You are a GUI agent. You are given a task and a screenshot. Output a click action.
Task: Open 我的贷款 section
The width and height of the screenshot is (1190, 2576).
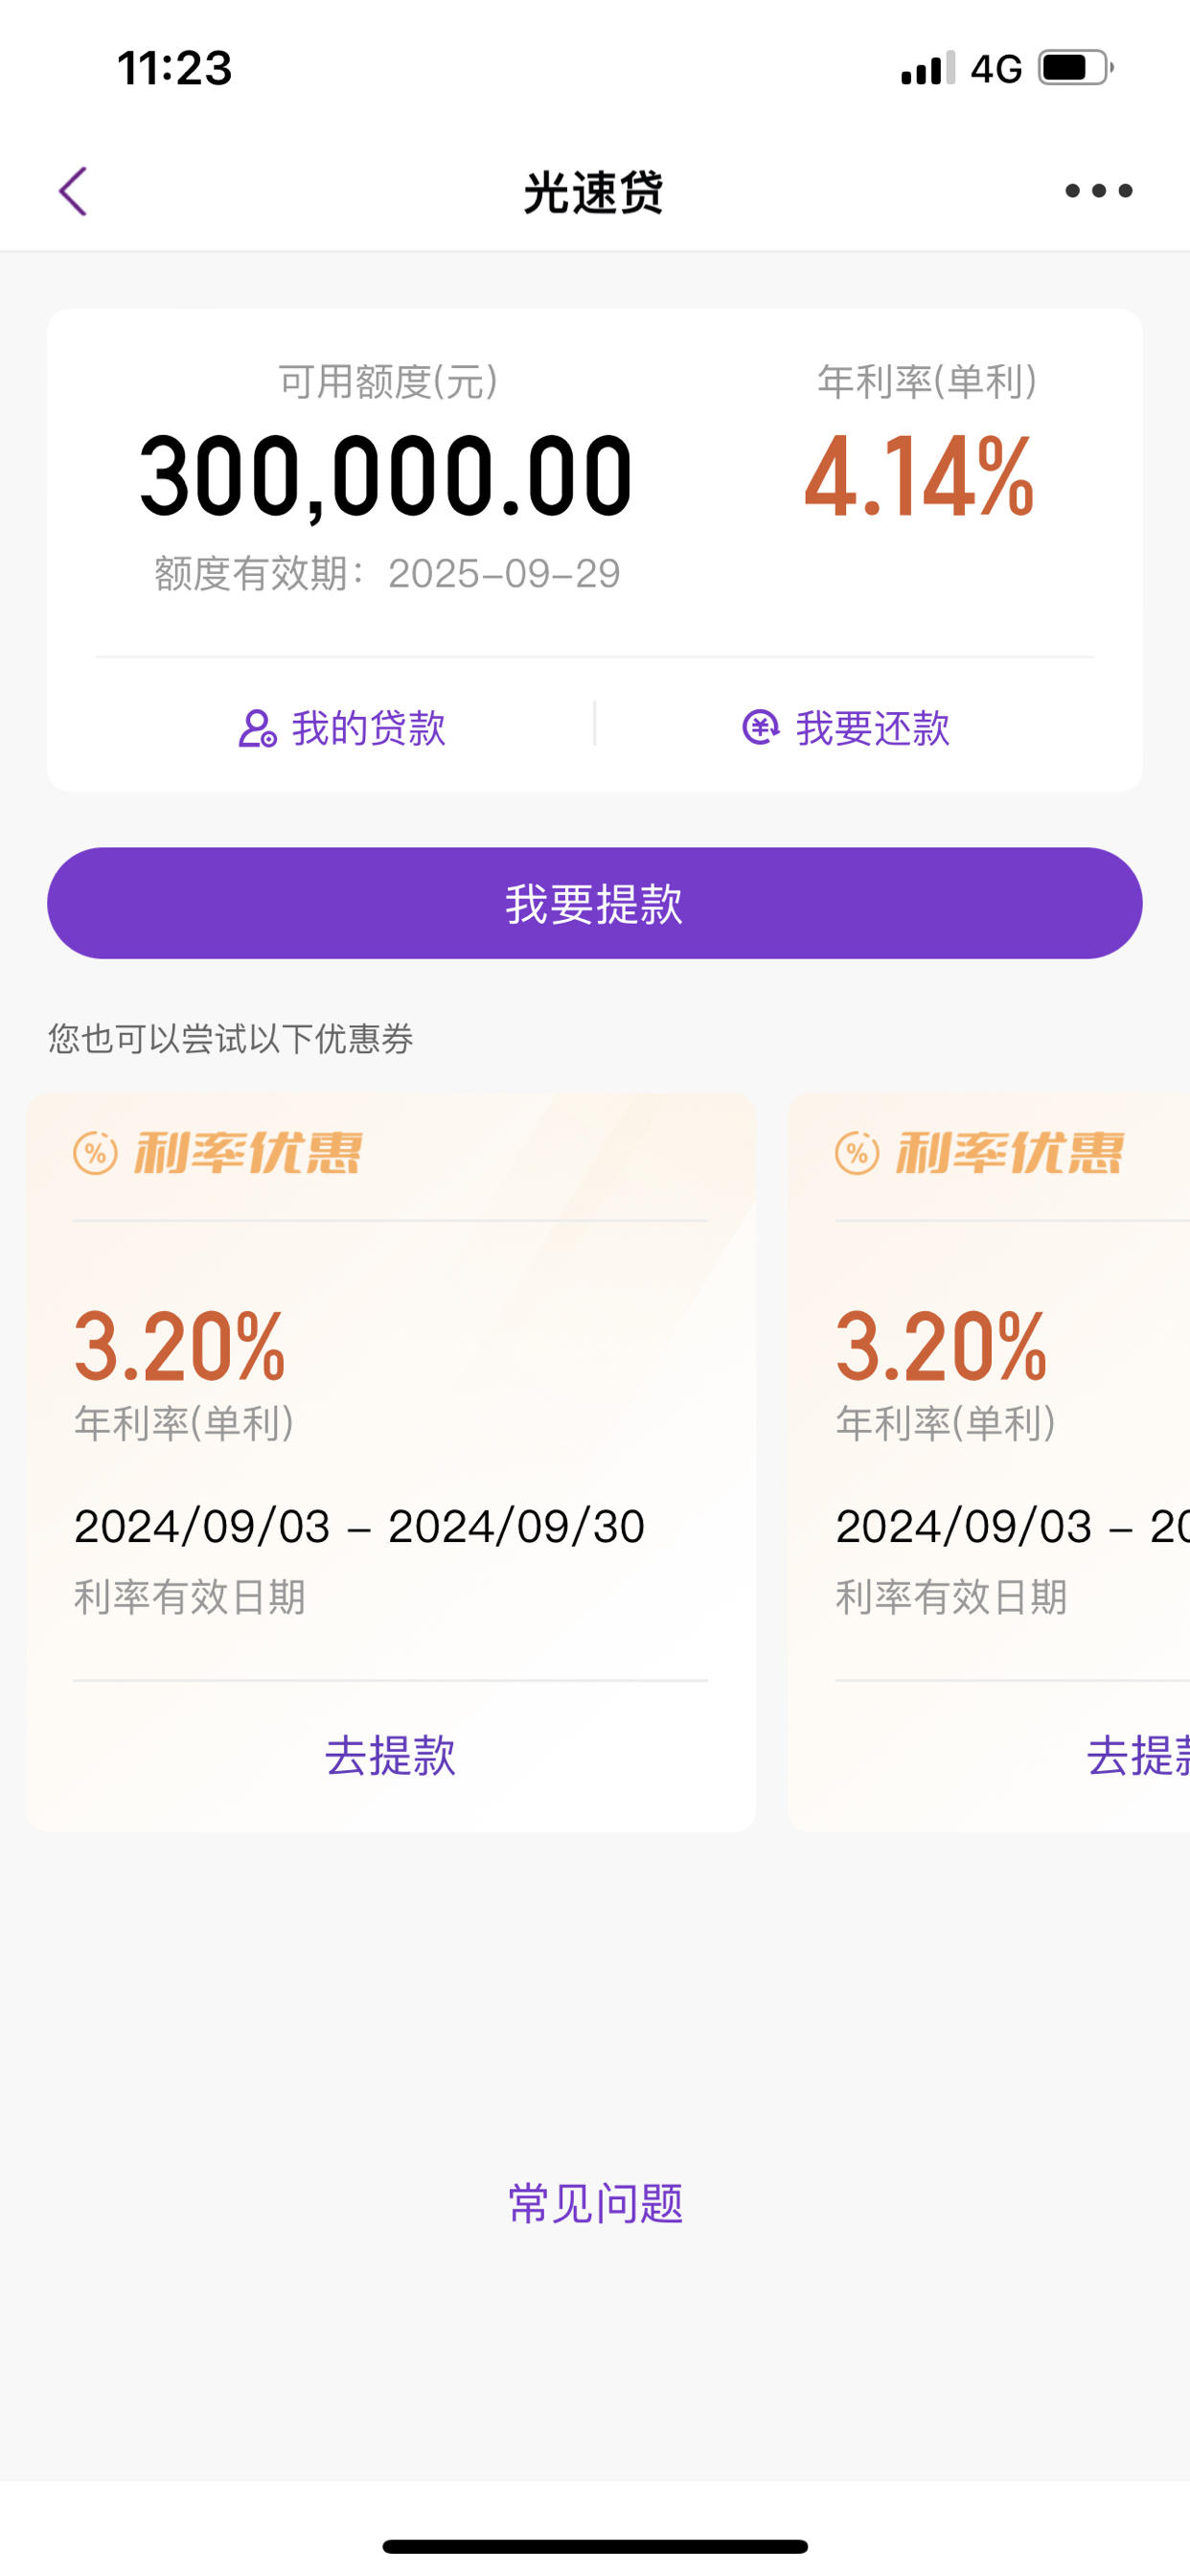click(x=342, y=728)
